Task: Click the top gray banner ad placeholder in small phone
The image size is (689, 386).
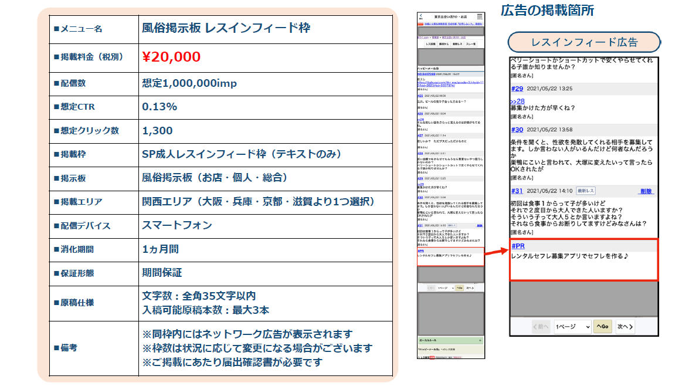Action: [x=451, y=31]
